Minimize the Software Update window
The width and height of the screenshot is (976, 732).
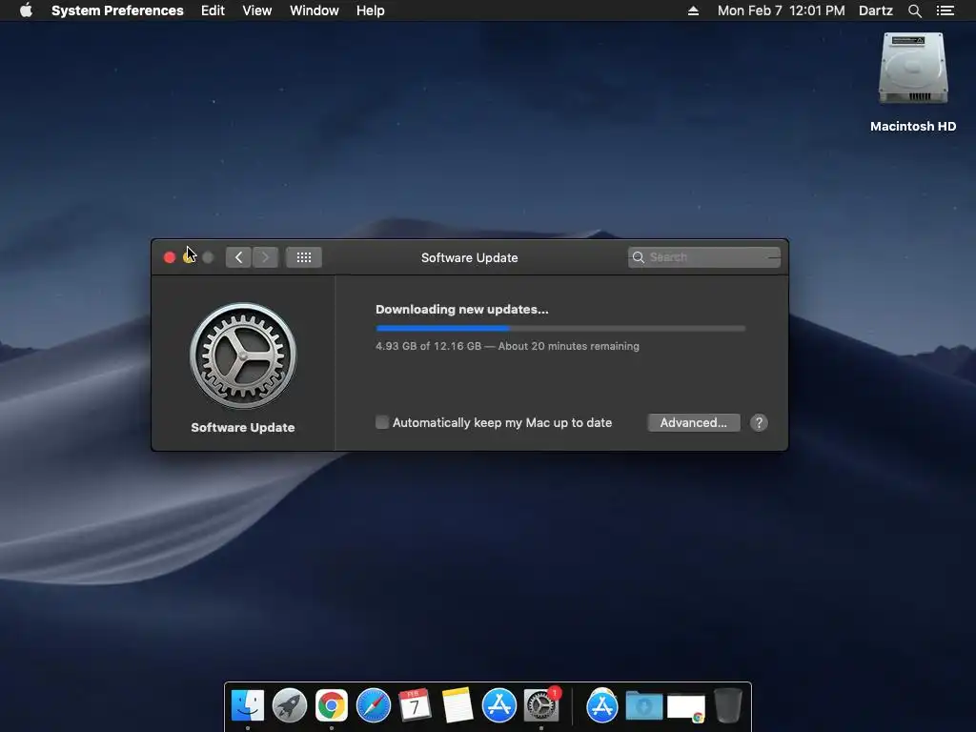[189, 257]
